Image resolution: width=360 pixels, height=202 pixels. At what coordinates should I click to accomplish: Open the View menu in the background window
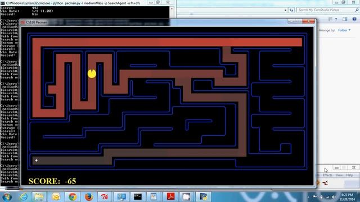tap(339, 175)
